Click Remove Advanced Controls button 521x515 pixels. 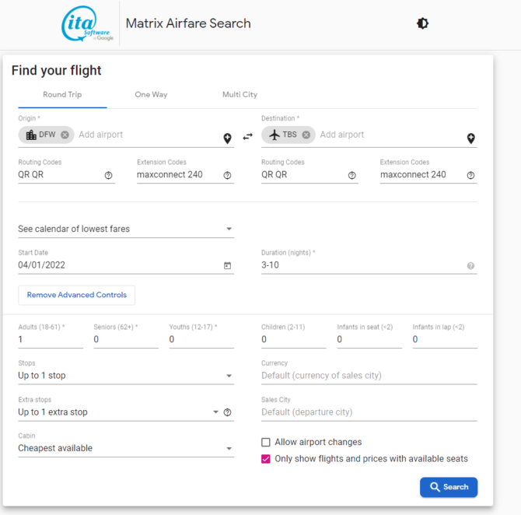77,295
